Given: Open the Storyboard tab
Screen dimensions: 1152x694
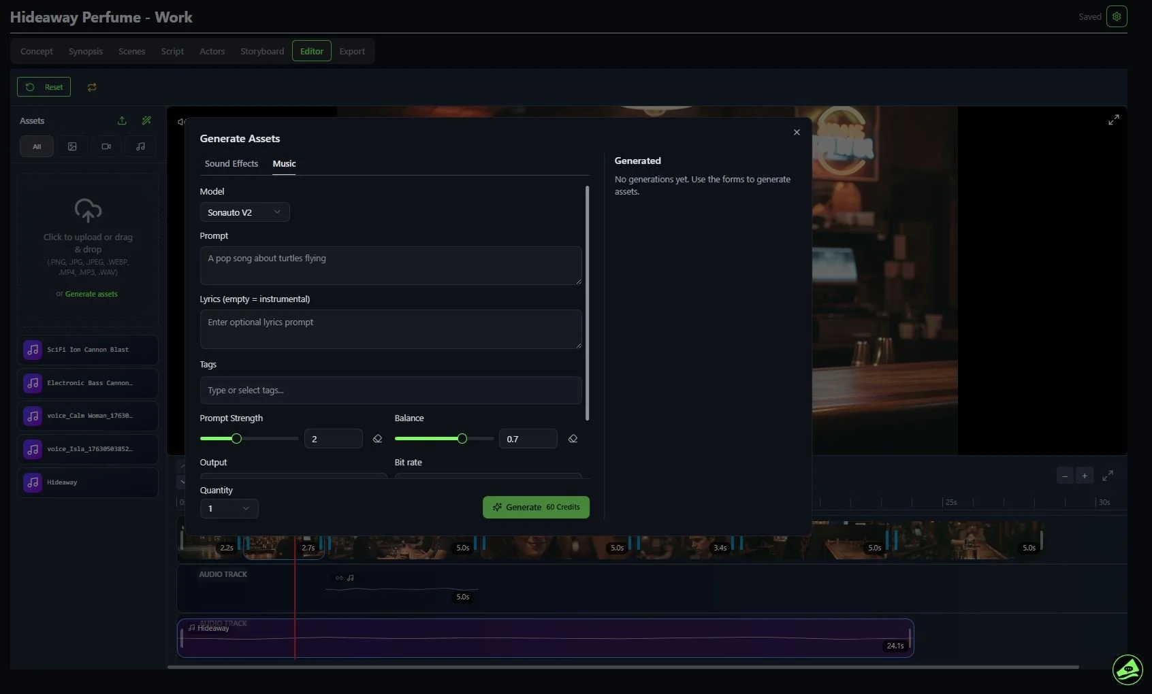Looking at the screenshot, I should point(261,51).
